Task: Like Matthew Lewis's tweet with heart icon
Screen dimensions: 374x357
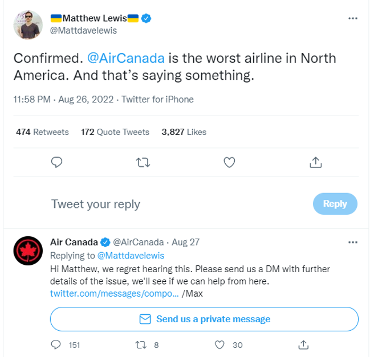Action: click(229, 163)
